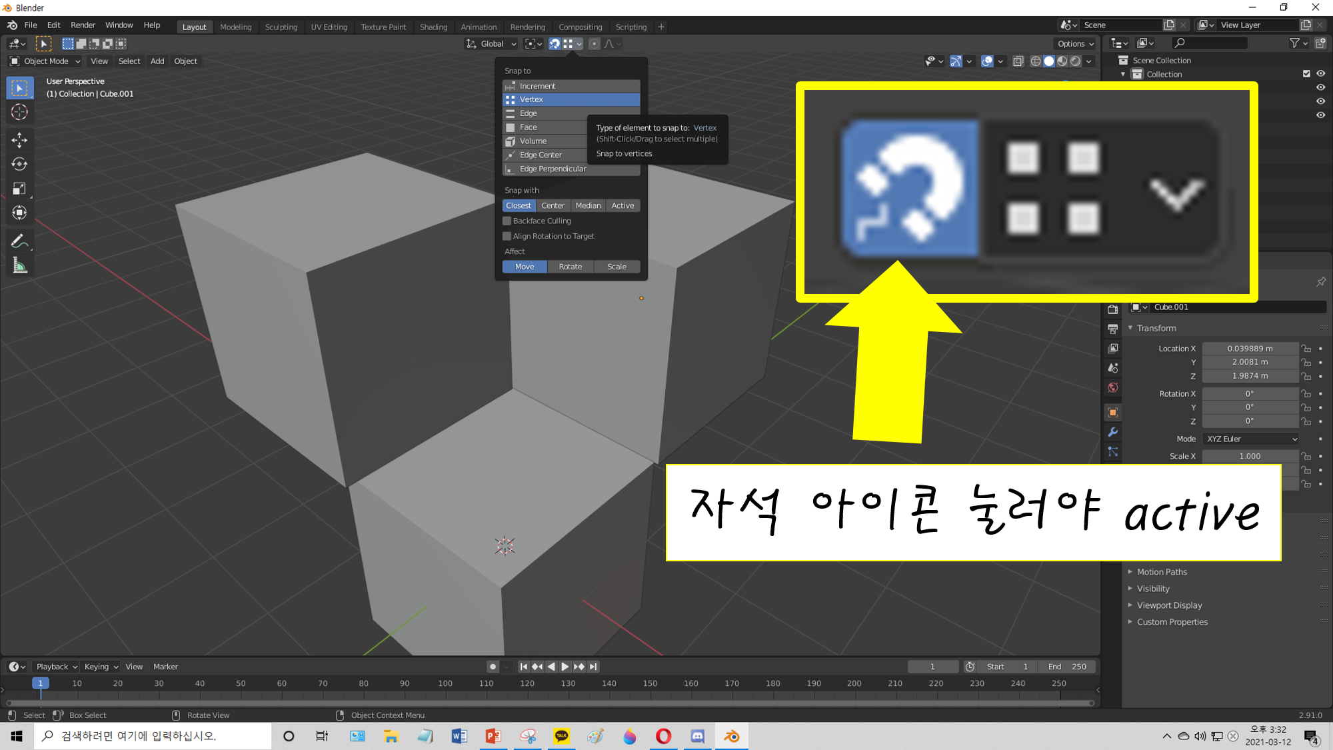Viewport: 1333px width, 750px height.
Task: Select the Move tool in toolbar
Action: 19,139
